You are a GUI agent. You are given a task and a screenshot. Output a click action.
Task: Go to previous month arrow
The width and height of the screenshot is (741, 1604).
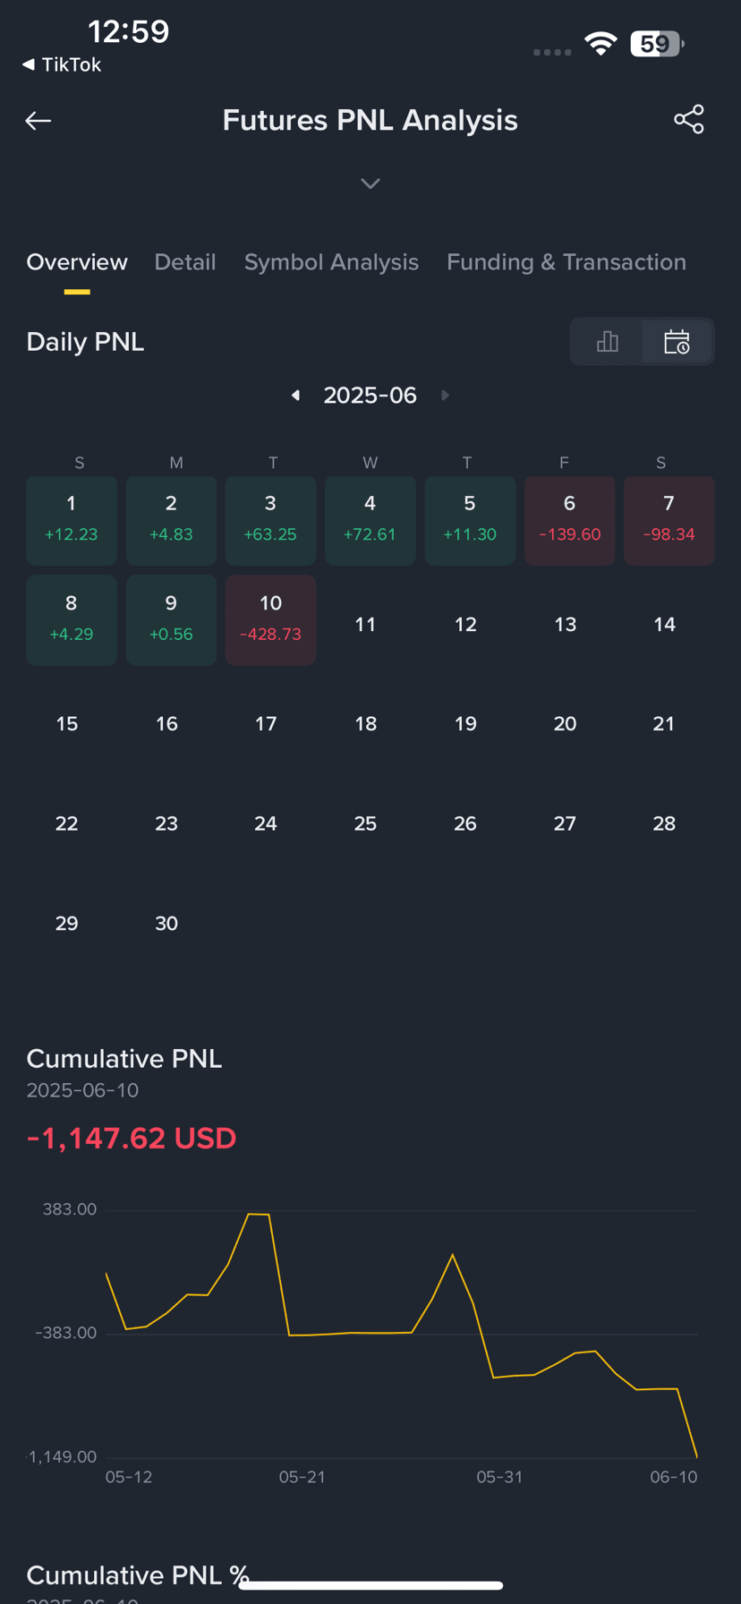click(x=295, y=395)
